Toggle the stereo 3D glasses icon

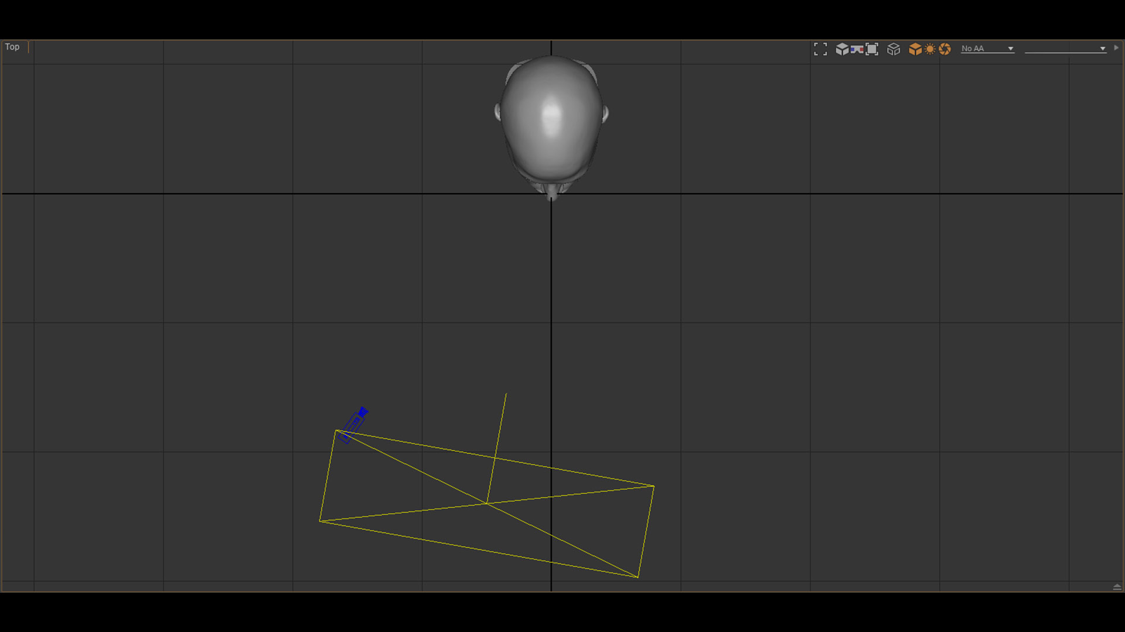857,49
